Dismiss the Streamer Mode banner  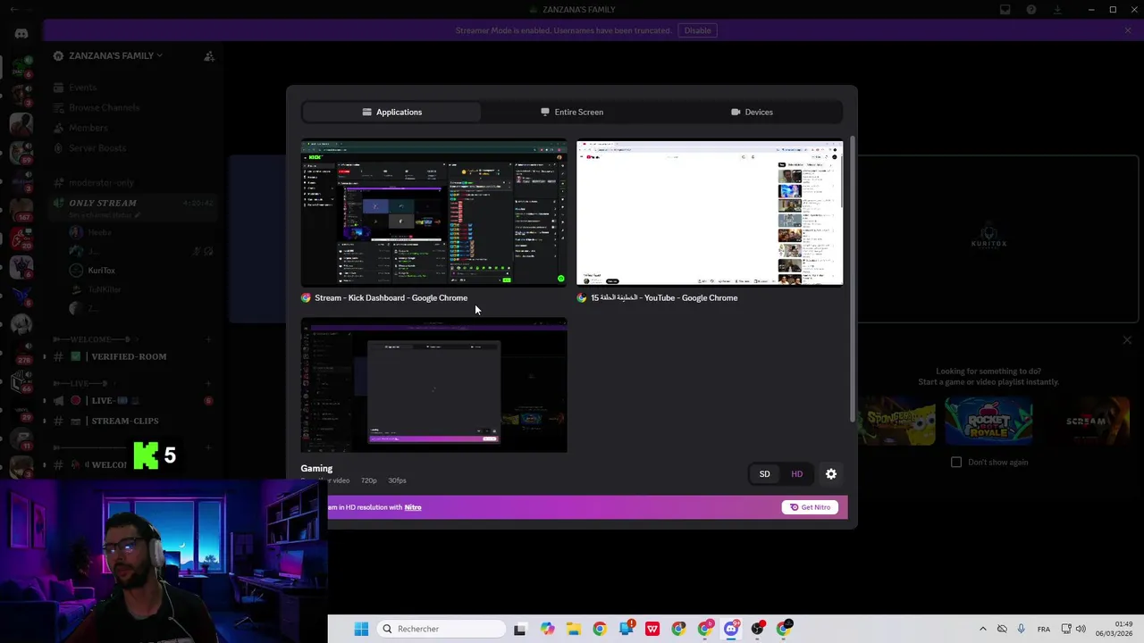click(x=1128, y=30)
